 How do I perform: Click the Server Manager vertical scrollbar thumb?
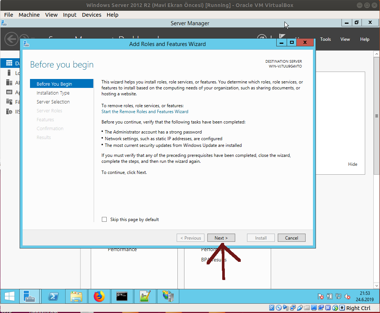(x=376, y=116)
